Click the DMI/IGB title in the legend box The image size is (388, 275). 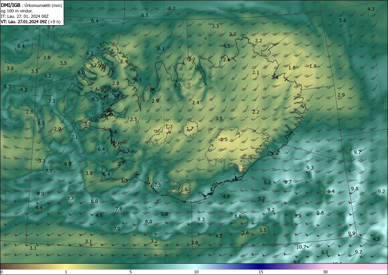coord(10,5)
